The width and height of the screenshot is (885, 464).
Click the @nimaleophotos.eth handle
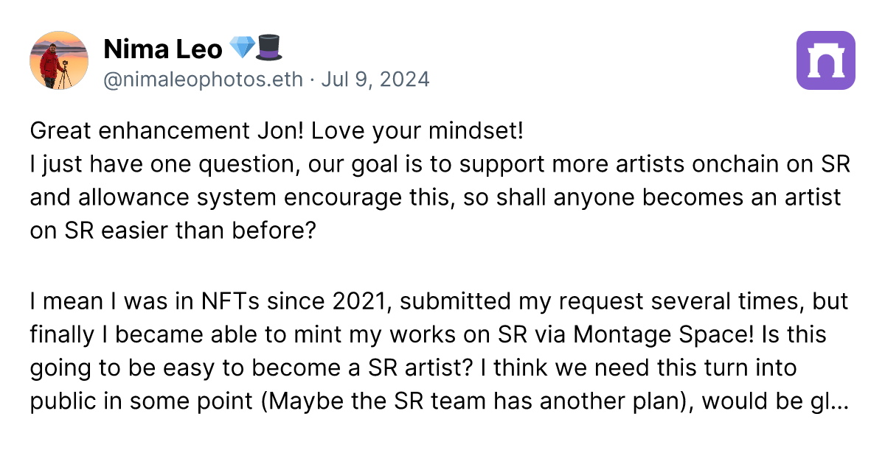[203, 79]
